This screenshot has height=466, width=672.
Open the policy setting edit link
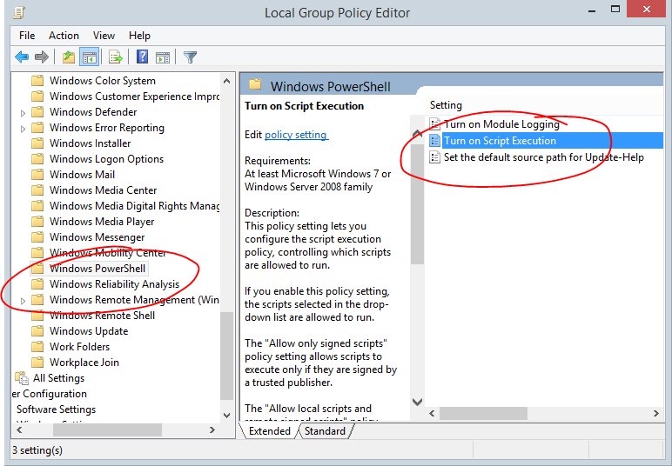[x=296, y=135]
